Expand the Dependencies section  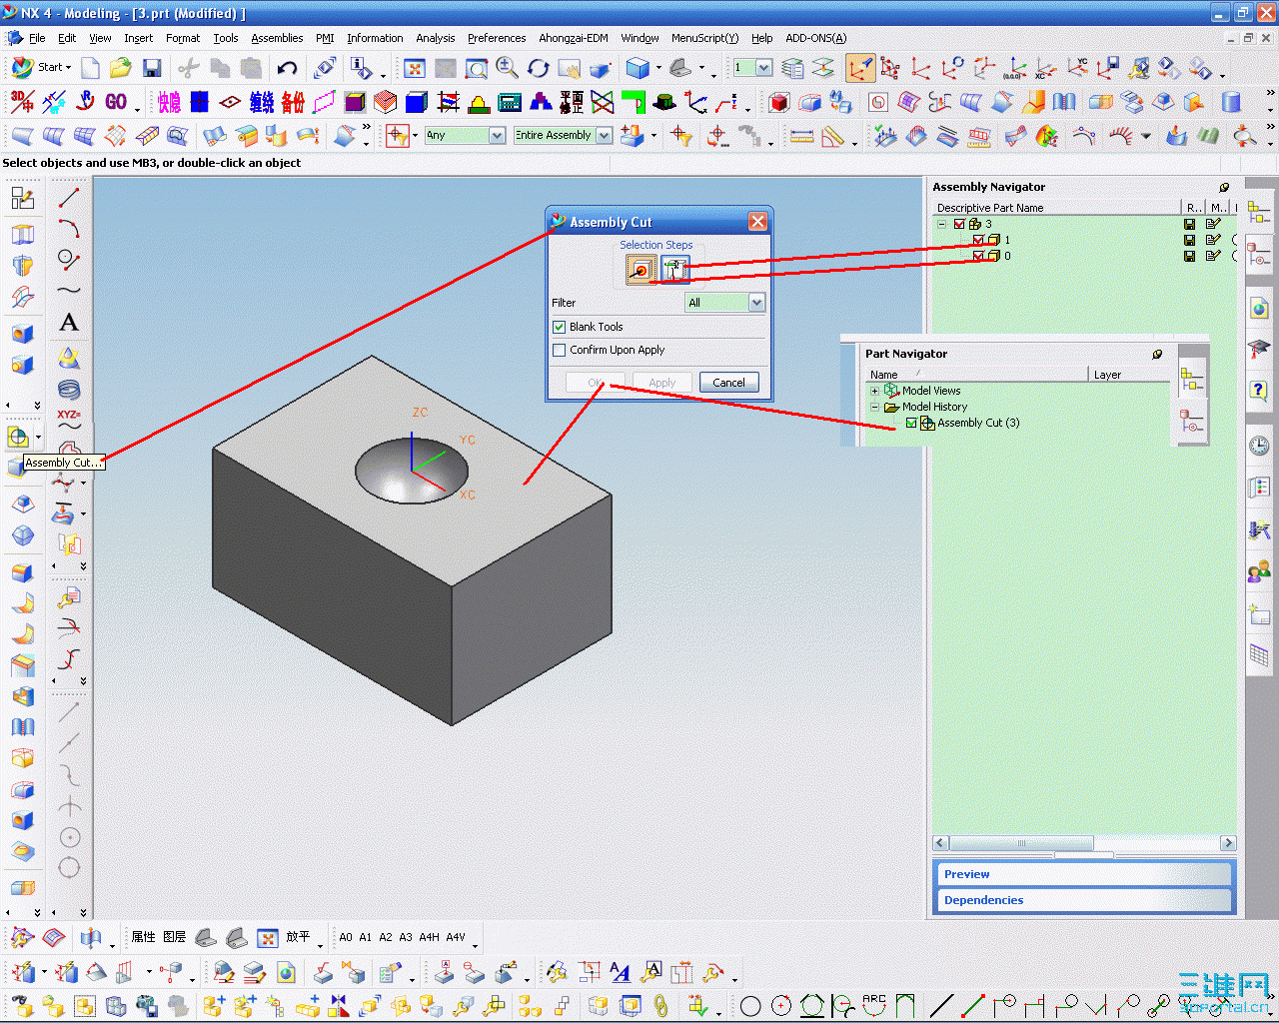(1083, 900)
